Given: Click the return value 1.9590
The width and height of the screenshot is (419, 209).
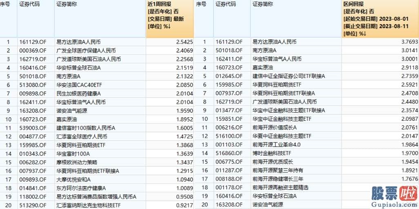Looking at the screenshot, I should (x=185, y=111).
